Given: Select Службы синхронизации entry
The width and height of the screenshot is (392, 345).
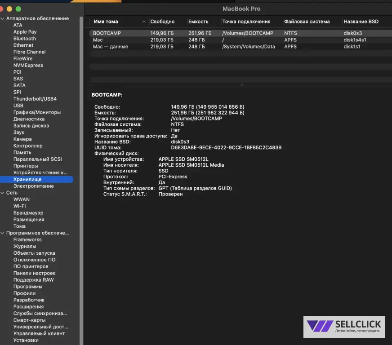Looking at the screenshot, I should (x=40, y=314).
